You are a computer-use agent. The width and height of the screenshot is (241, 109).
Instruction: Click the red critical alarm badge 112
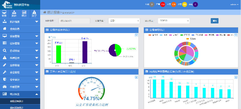[163, 5]
